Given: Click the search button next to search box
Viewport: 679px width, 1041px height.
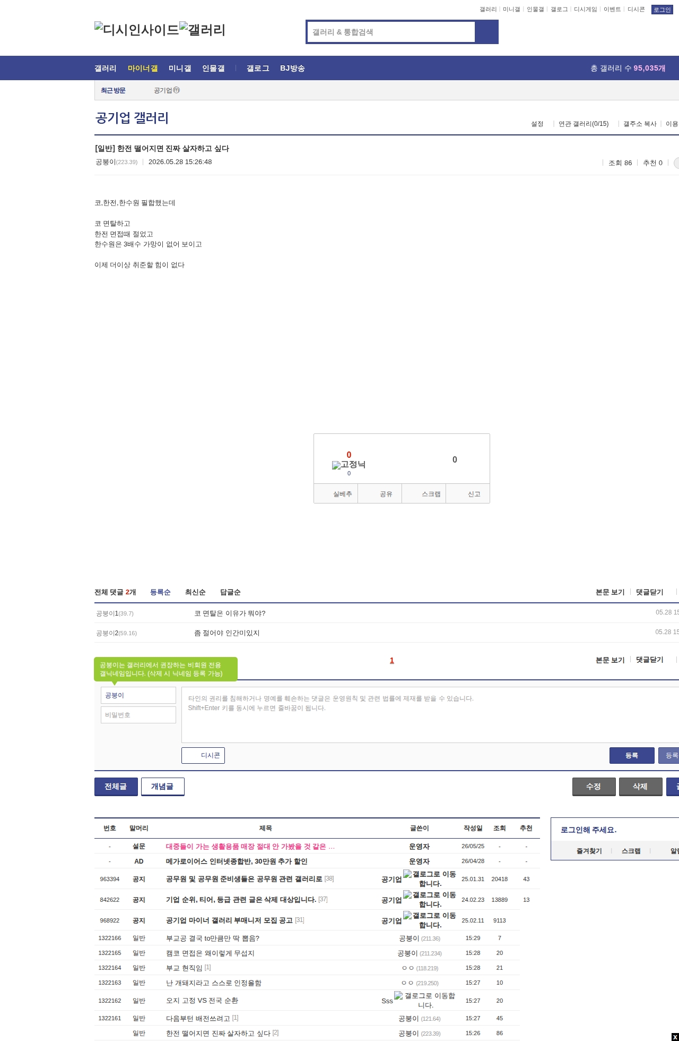Looking at the screenshot, I should [x=486, y=32].
